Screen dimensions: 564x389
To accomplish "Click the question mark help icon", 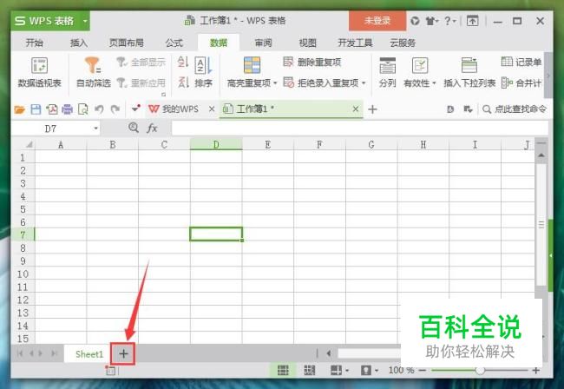I will click(448, 21).
